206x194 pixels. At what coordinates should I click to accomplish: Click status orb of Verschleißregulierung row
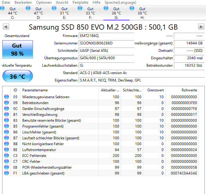(x=6, y=114)
